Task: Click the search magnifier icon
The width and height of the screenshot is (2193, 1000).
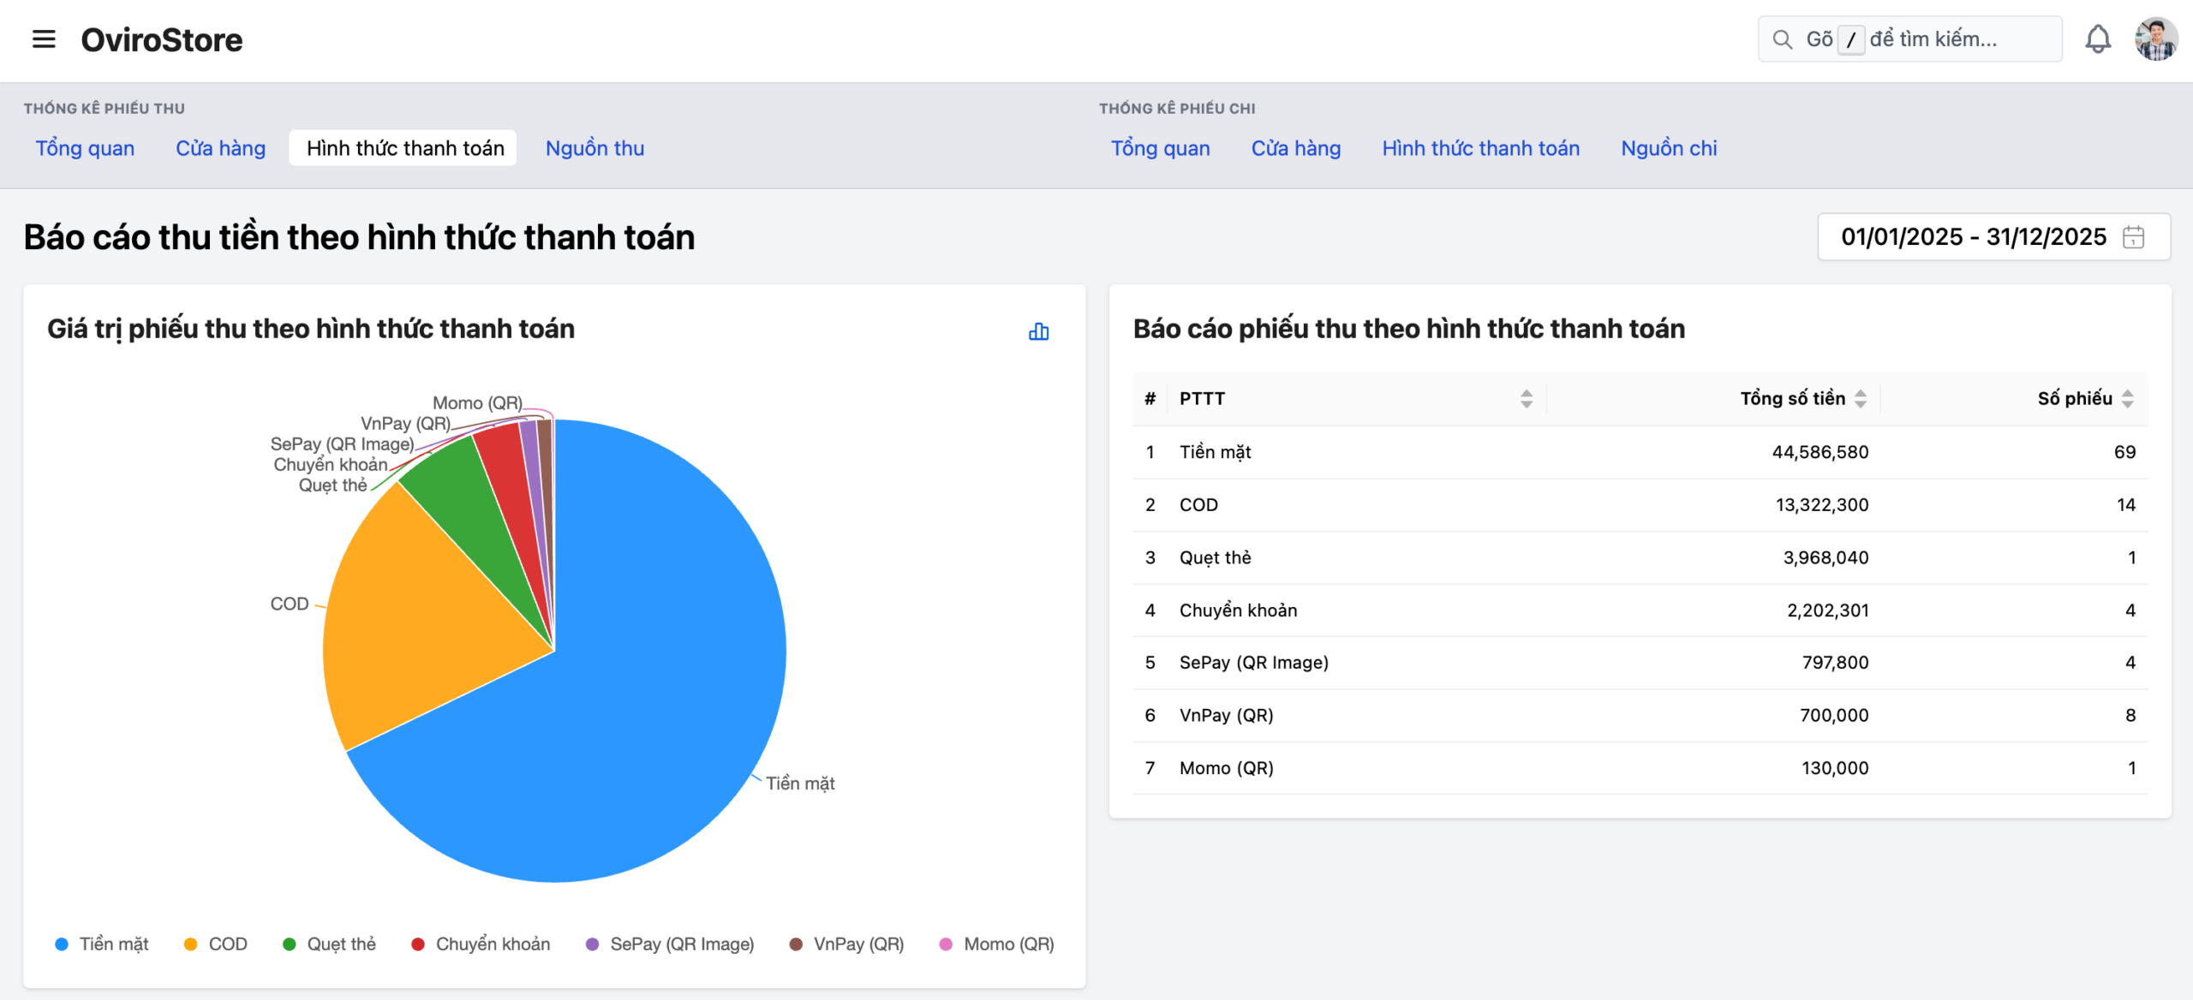Action: [x=1782, y=39]
